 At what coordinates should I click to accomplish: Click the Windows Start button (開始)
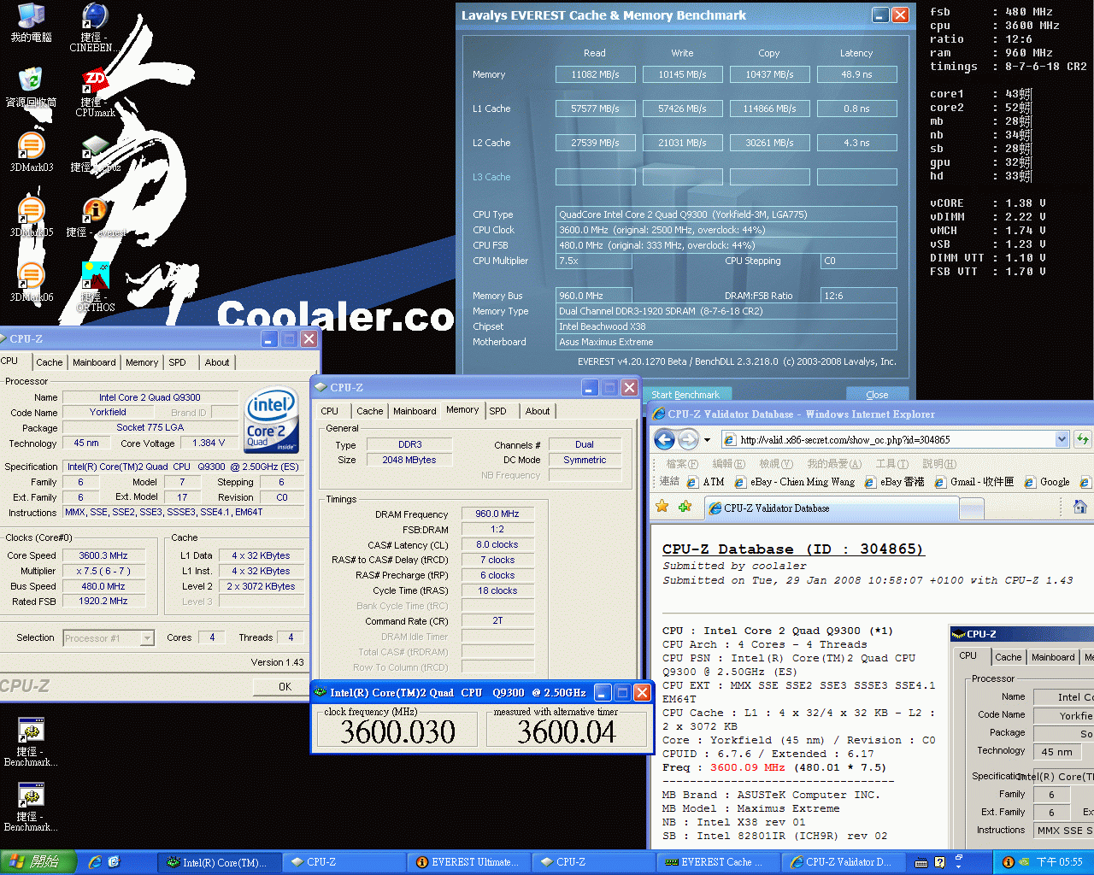click(38, 862)
